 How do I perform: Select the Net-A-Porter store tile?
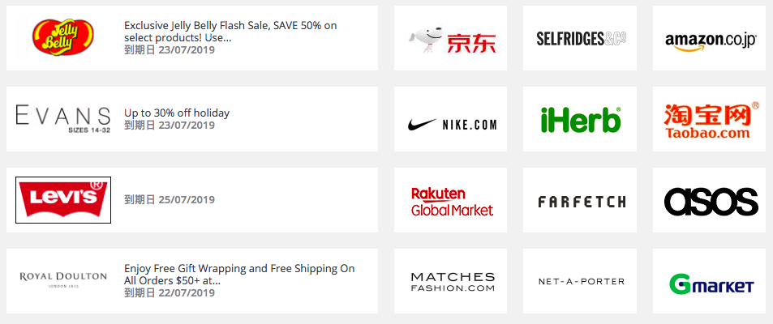click(x=580, y=281)
